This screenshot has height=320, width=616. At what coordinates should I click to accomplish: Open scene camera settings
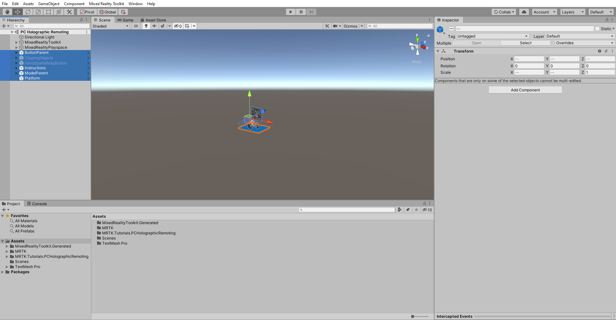point(335,26)
